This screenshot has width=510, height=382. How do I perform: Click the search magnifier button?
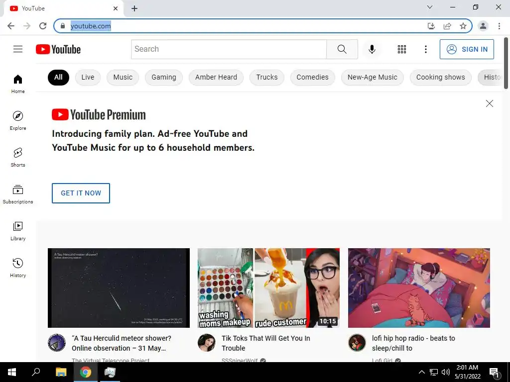pyautogui.click(x=342, y=49)
